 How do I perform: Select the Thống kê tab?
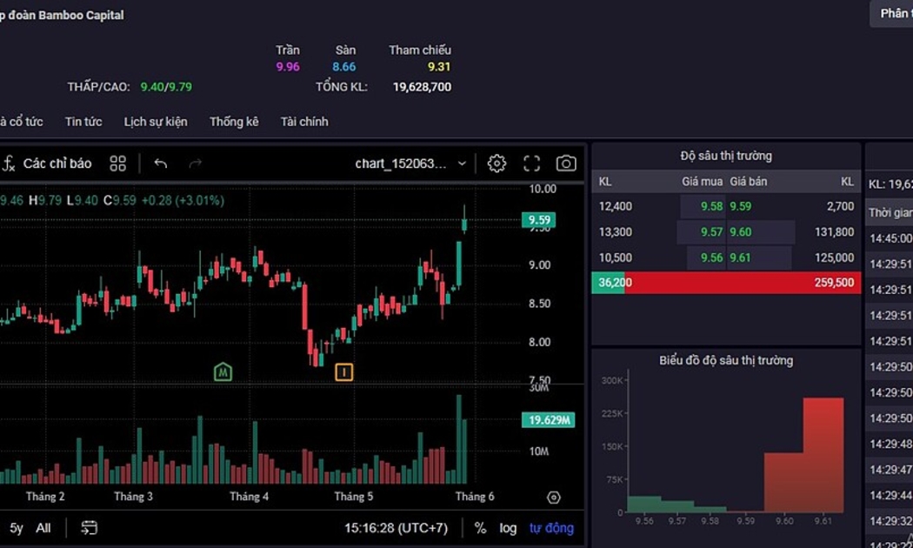click(x=234, y=122)
